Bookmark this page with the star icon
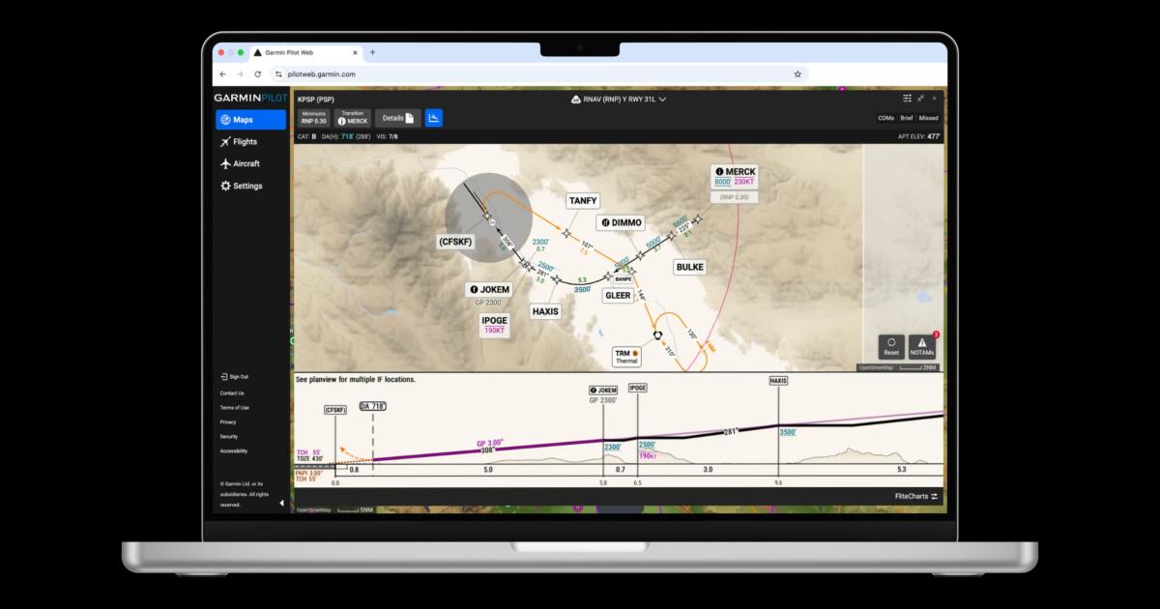Image resolution: width=1160 pixels, height=609 pixels. tap(797, 73)
